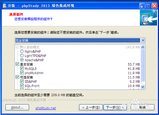Image resolution: width=159 pixels, height=115 pixels.
Task: Select the LightTPD&PHP startup mode
Action: point(22,56)
